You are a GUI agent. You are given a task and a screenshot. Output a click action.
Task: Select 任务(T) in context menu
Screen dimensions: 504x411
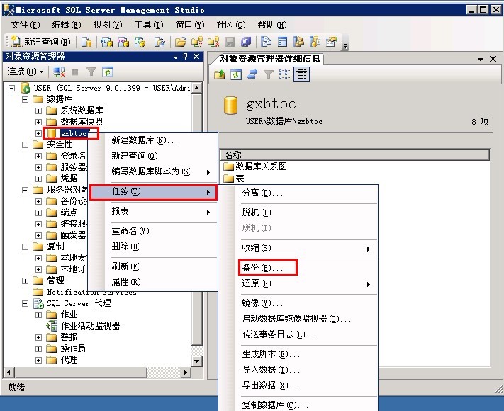[153, 192]
